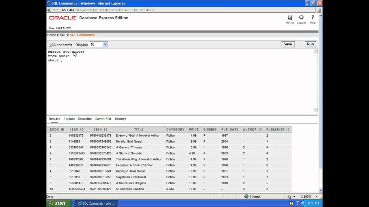
Task: Click 'Enemy of God: A Novel of Arthor' title
Action: pyautogui.click(x=138, y=135)
